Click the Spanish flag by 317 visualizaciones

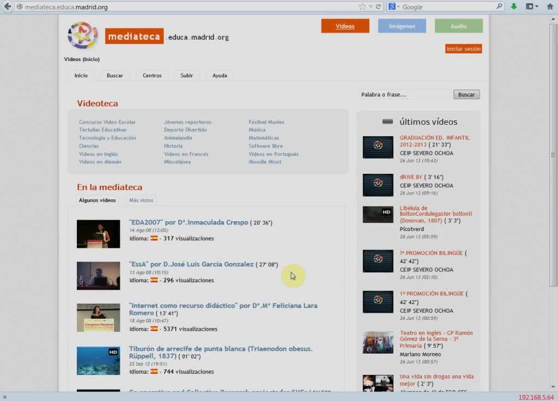click(154, 239)
